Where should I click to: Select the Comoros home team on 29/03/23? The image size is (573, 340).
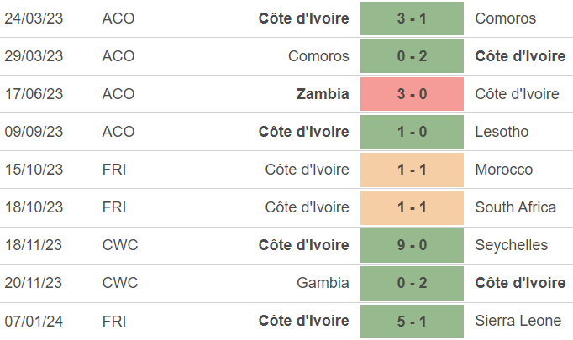point(318,56)
